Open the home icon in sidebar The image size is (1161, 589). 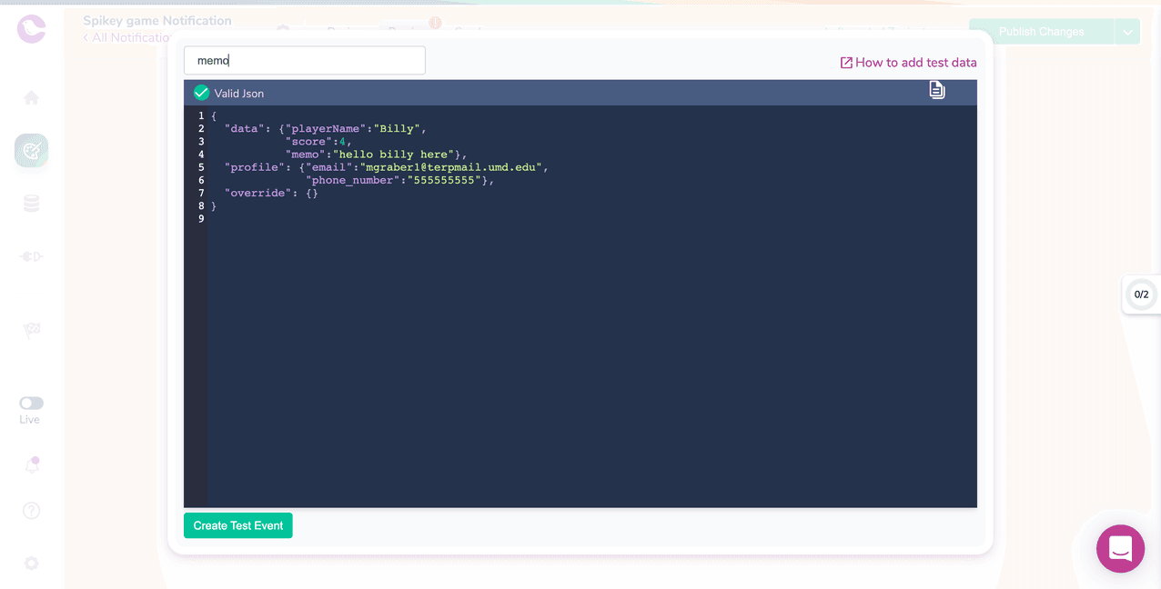coord(31,97)
